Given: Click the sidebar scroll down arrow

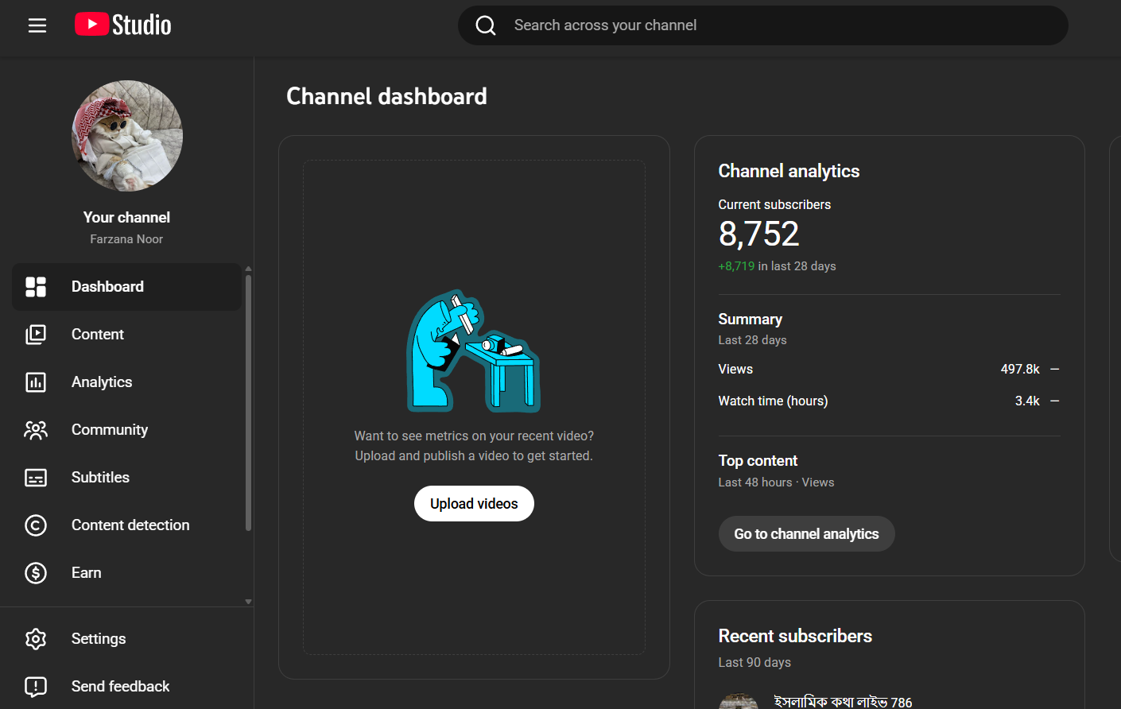Looking at the screenshot, I should [x=248, y=602].
